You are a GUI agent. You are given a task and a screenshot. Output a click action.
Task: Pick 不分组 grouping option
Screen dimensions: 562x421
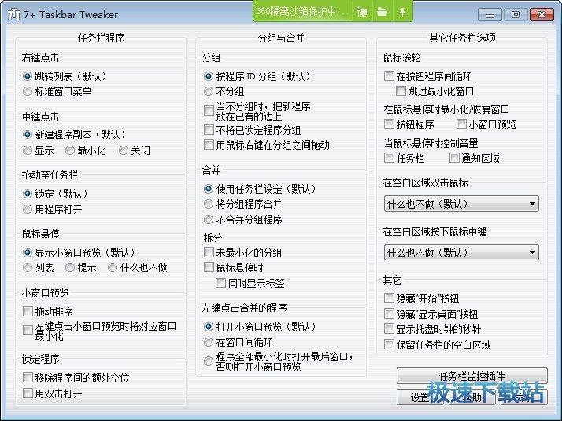pyautogui.click(x=209, y=91)
